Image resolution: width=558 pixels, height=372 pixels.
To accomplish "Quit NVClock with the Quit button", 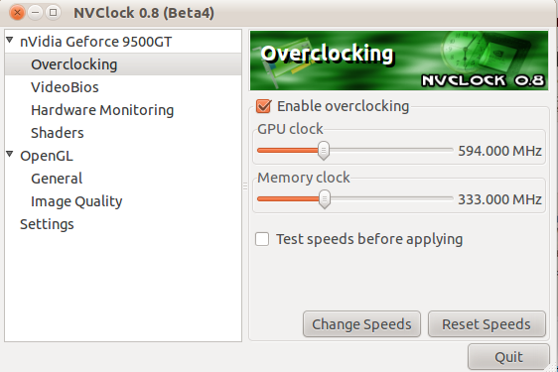I will tap(508, 357).
